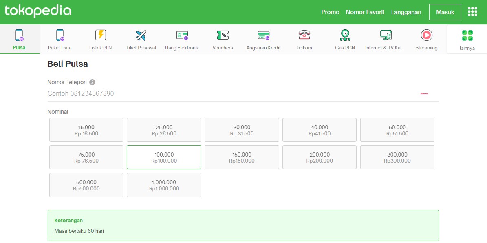
Task: Click the Listrik PLN tab label
Action: pos(100,48)
